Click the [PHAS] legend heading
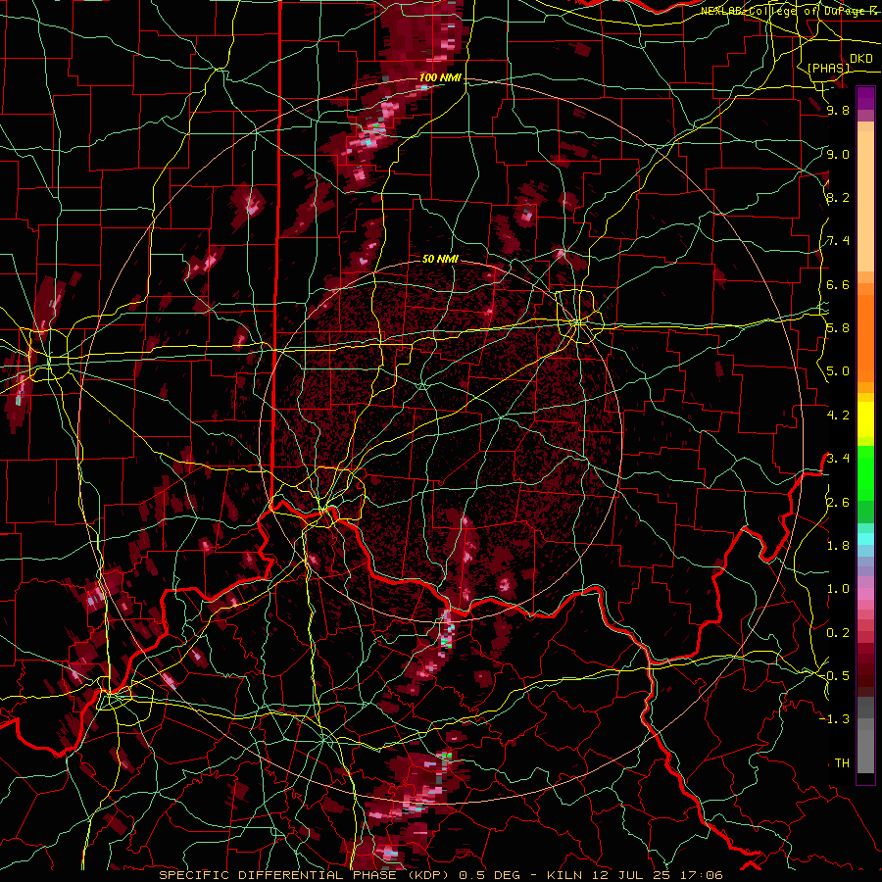The height and width of the screenshot is (882, 882). pos(828,69)
